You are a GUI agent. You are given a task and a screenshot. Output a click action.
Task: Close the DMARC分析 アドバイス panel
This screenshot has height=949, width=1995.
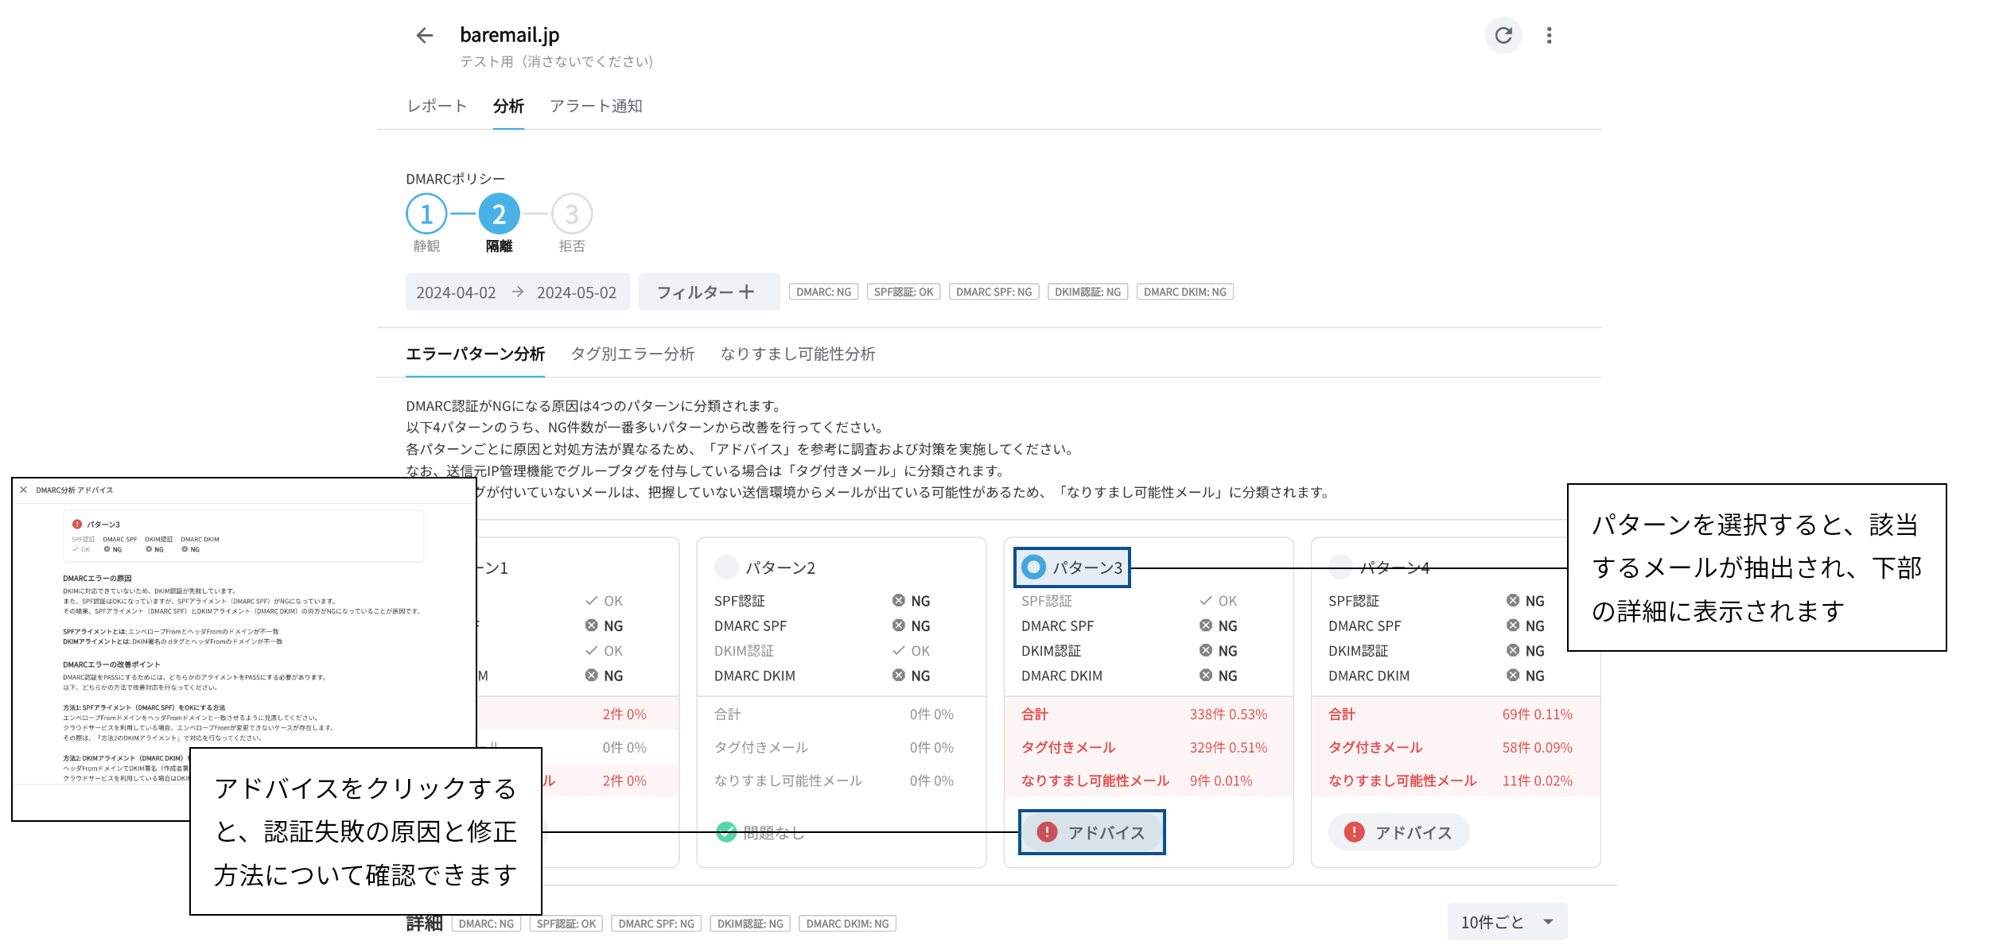click(x=24, y=490)
